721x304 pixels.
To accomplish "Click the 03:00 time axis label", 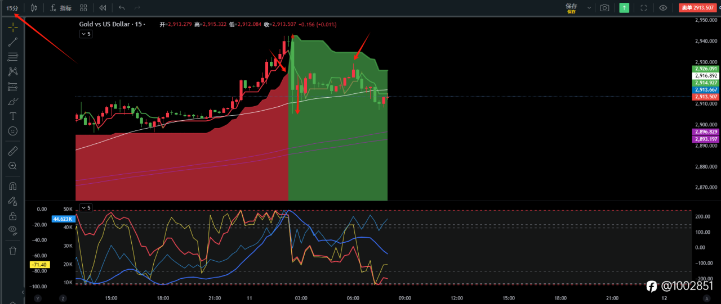I will (301, 298).
